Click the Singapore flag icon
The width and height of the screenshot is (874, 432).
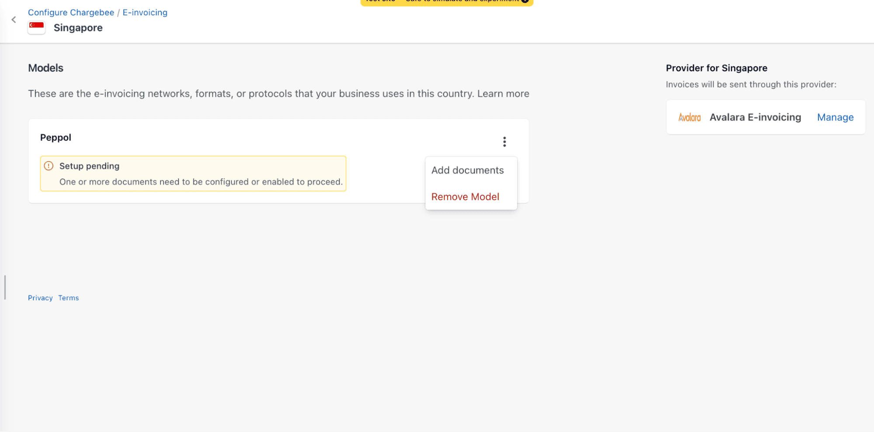(x=36, y=27)
